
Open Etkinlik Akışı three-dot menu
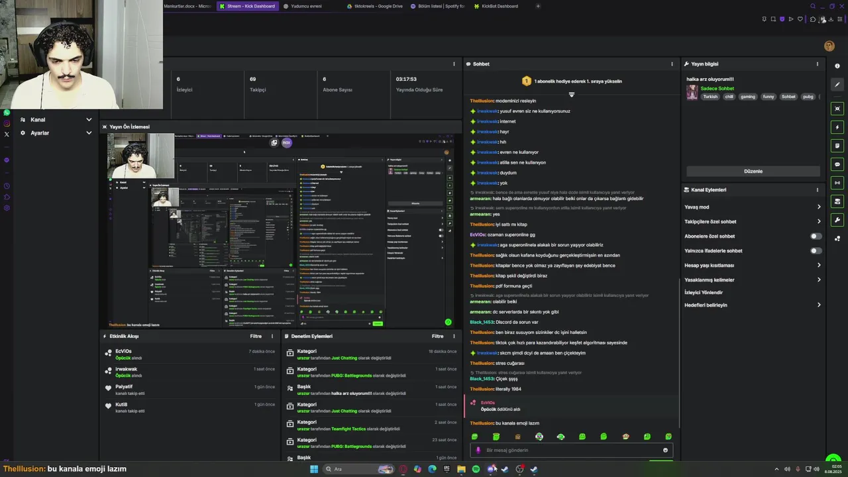point(272,336)
